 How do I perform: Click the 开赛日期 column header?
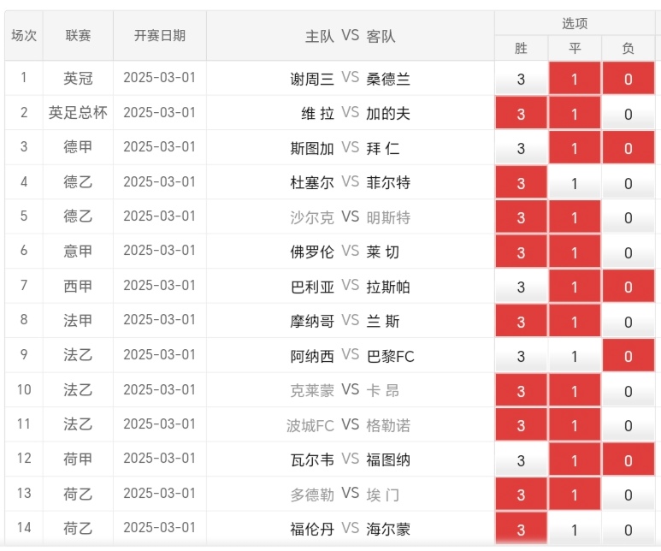pos(160,36)
